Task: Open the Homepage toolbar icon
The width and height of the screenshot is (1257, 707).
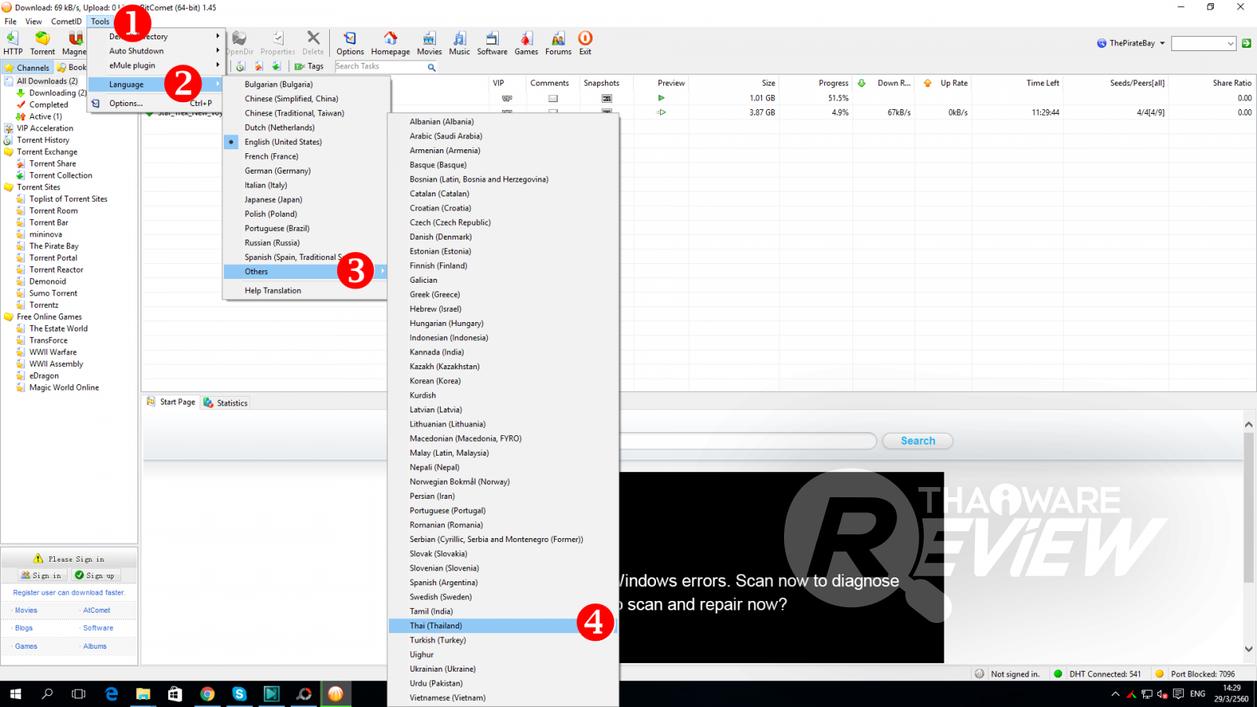Action: [x=390, y=43]
